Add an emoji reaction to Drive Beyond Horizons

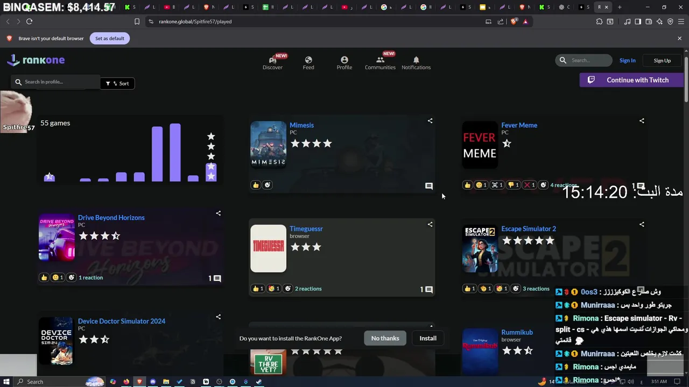[x=72, y=277]
